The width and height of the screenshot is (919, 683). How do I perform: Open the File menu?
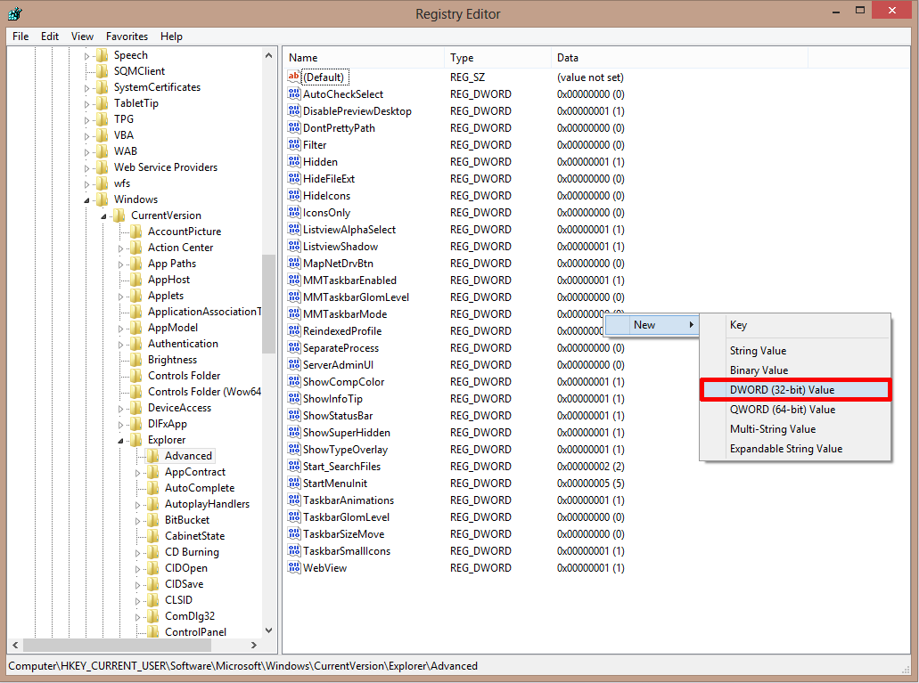21,37
